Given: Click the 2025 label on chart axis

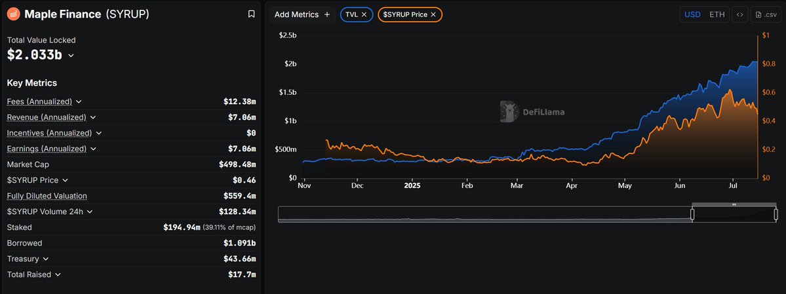Looking at the screenshot, I should click(412, 185).
